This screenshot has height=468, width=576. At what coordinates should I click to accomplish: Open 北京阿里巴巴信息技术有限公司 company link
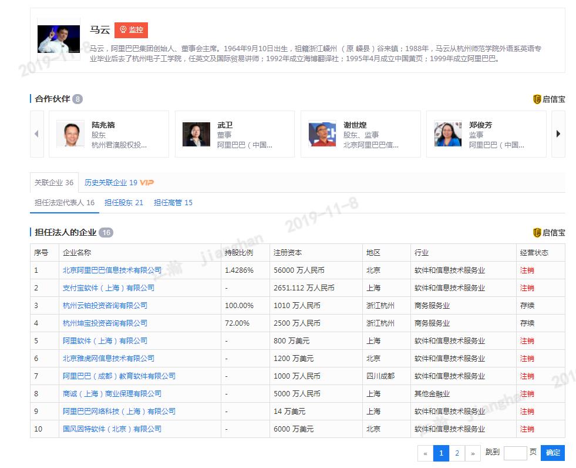(112, 270)
